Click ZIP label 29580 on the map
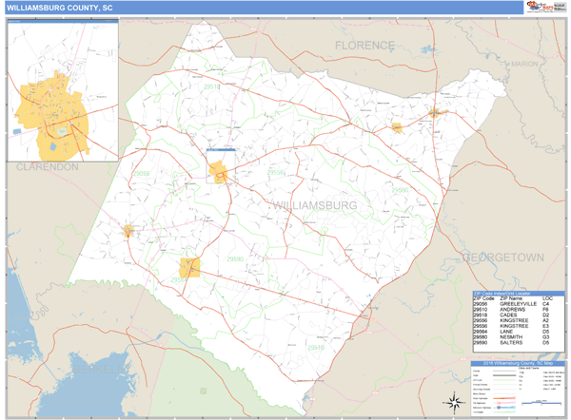The image size is (571, 420). pos(400,190)
